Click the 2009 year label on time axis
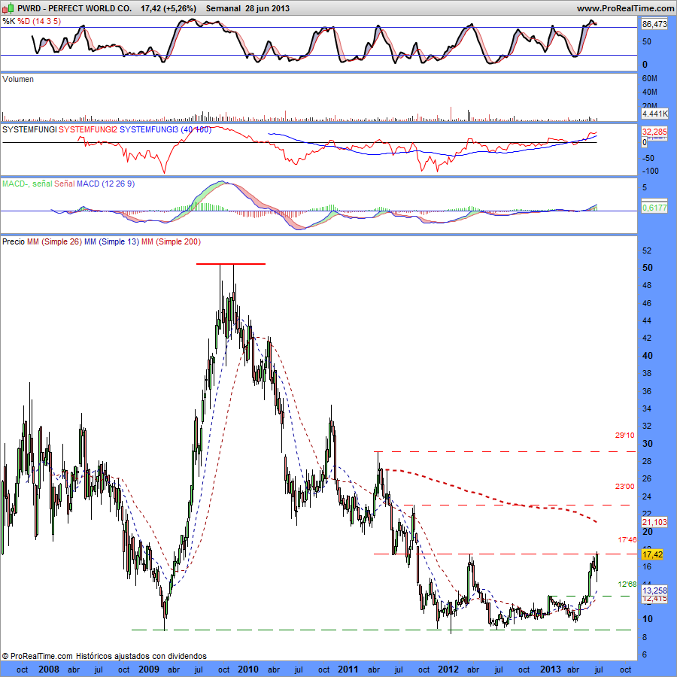Viewport: 677px width, 677px height. point(148,669)
